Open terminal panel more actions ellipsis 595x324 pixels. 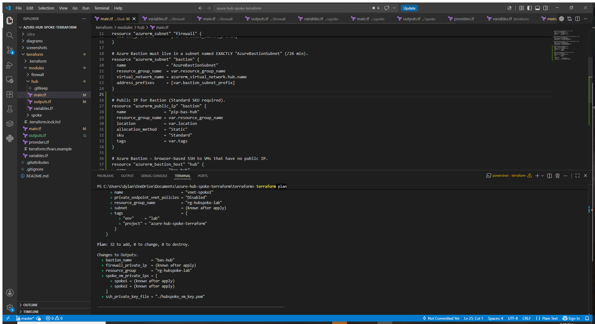tap(565, 176)
